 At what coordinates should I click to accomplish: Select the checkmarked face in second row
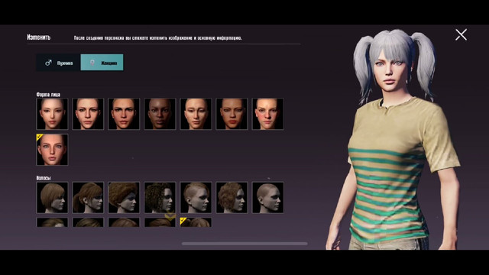[52, 150]
